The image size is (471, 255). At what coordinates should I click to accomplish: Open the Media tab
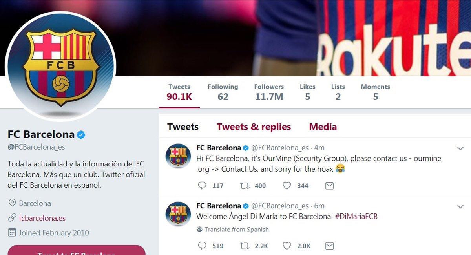coord(323,127)
